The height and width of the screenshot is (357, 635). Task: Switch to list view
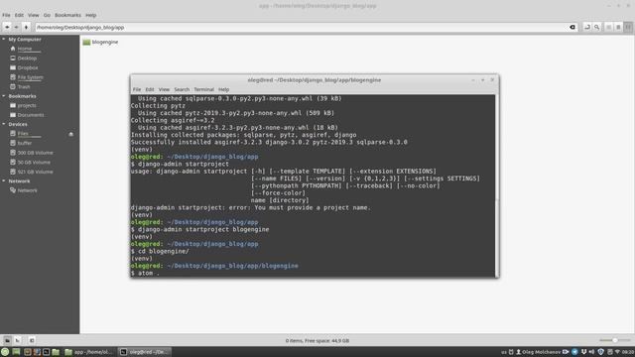(618, 27)
